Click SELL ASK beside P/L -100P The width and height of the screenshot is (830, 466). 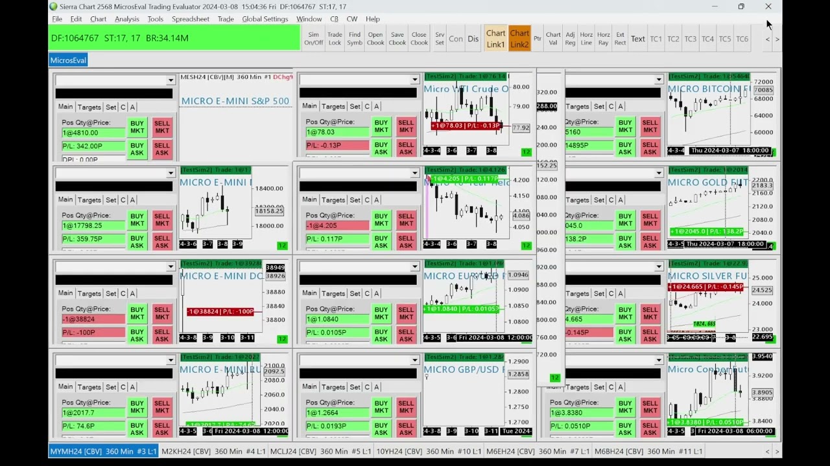click(x=162, y=335)
